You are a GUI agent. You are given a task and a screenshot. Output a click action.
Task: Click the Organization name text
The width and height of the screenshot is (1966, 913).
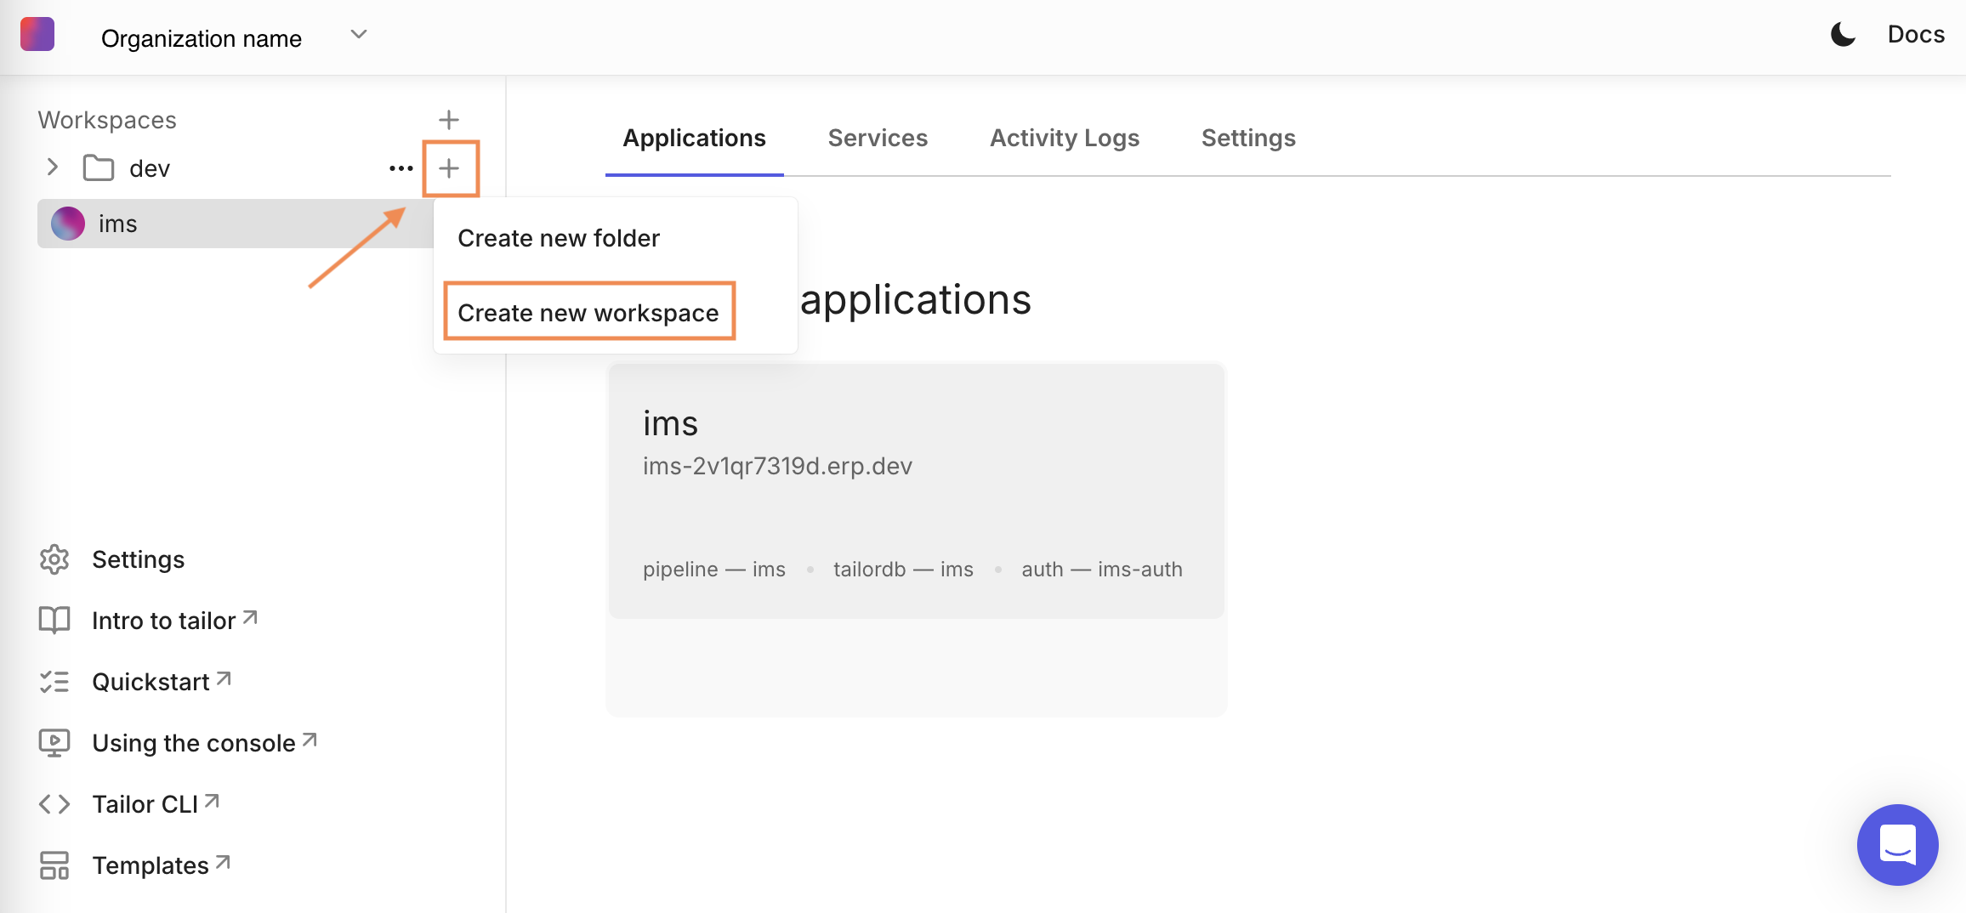click(202, 38)
